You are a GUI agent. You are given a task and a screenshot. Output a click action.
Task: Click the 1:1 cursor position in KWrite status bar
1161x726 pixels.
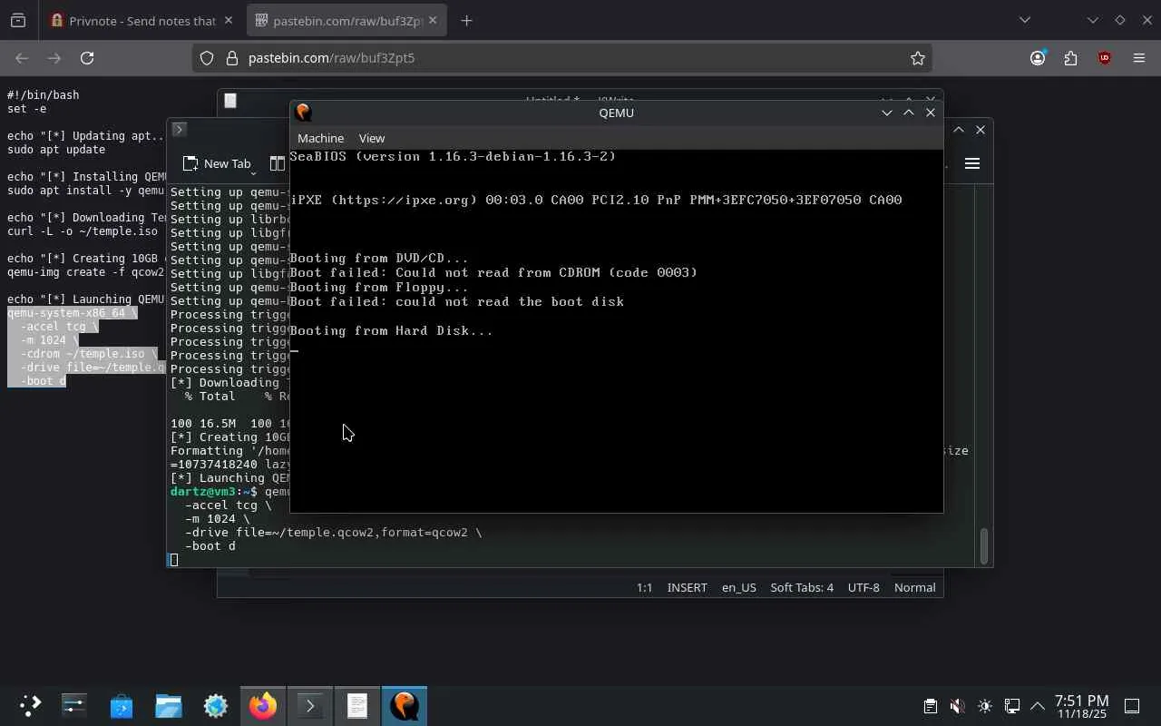644,587
